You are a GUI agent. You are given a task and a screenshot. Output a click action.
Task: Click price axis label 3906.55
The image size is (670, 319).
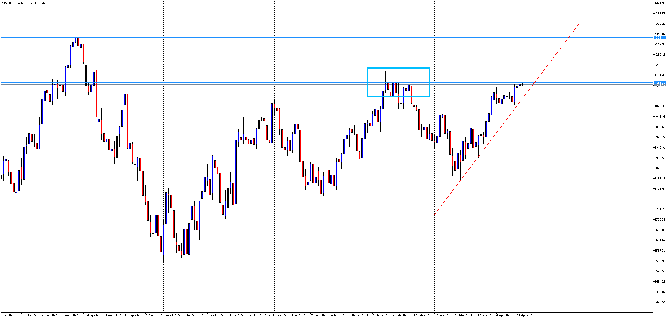[x=660, y=158]
